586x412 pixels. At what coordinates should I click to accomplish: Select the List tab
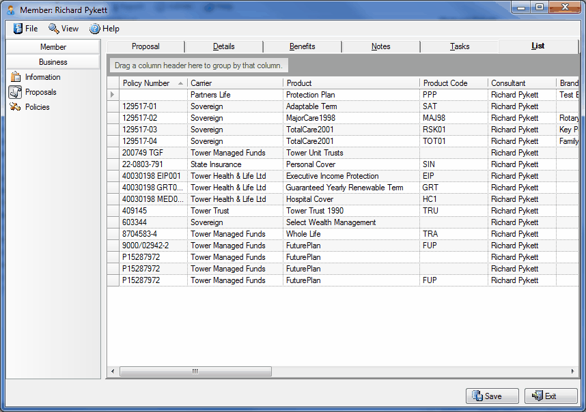[538, 46]
